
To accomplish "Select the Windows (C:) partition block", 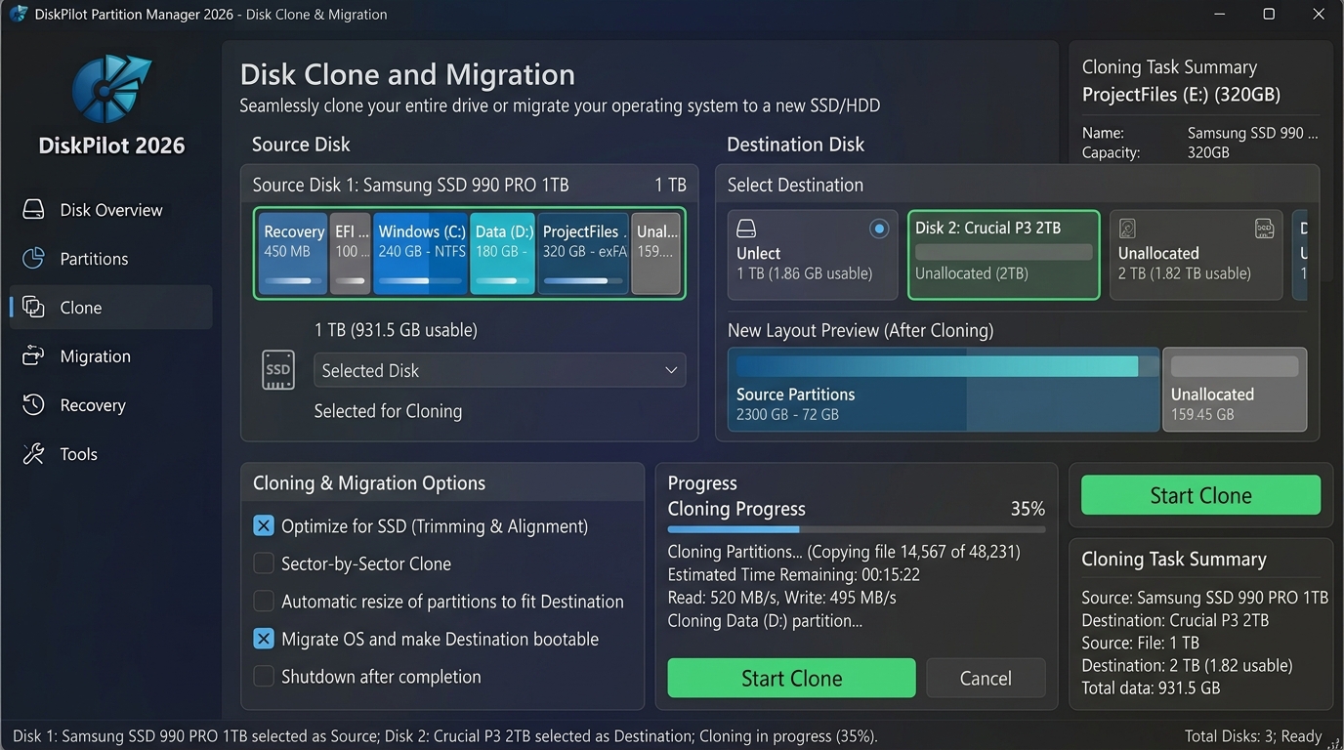I will [421, 253].
